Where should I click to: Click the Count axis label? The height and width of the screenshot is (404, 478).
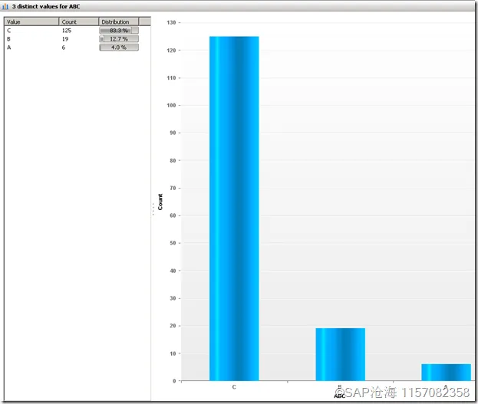[x=160, y=202]
